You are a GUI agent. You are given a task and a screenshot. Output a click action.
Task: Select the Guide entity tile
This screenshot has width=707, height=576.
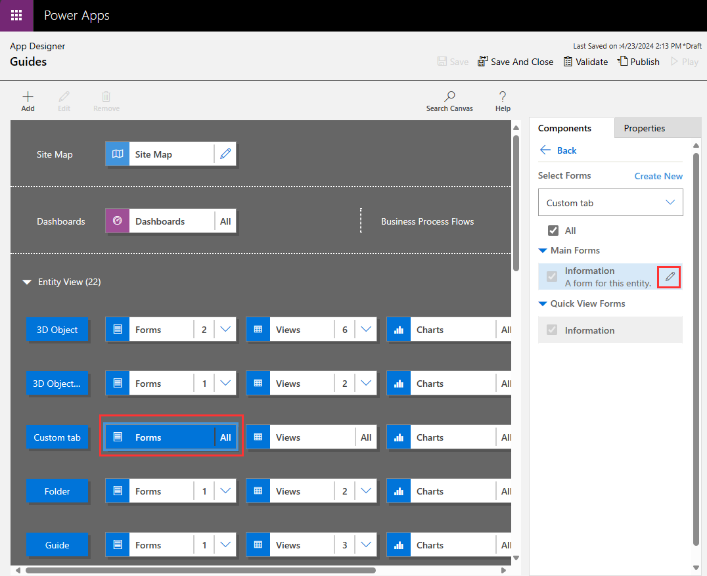tap(57, 544)
